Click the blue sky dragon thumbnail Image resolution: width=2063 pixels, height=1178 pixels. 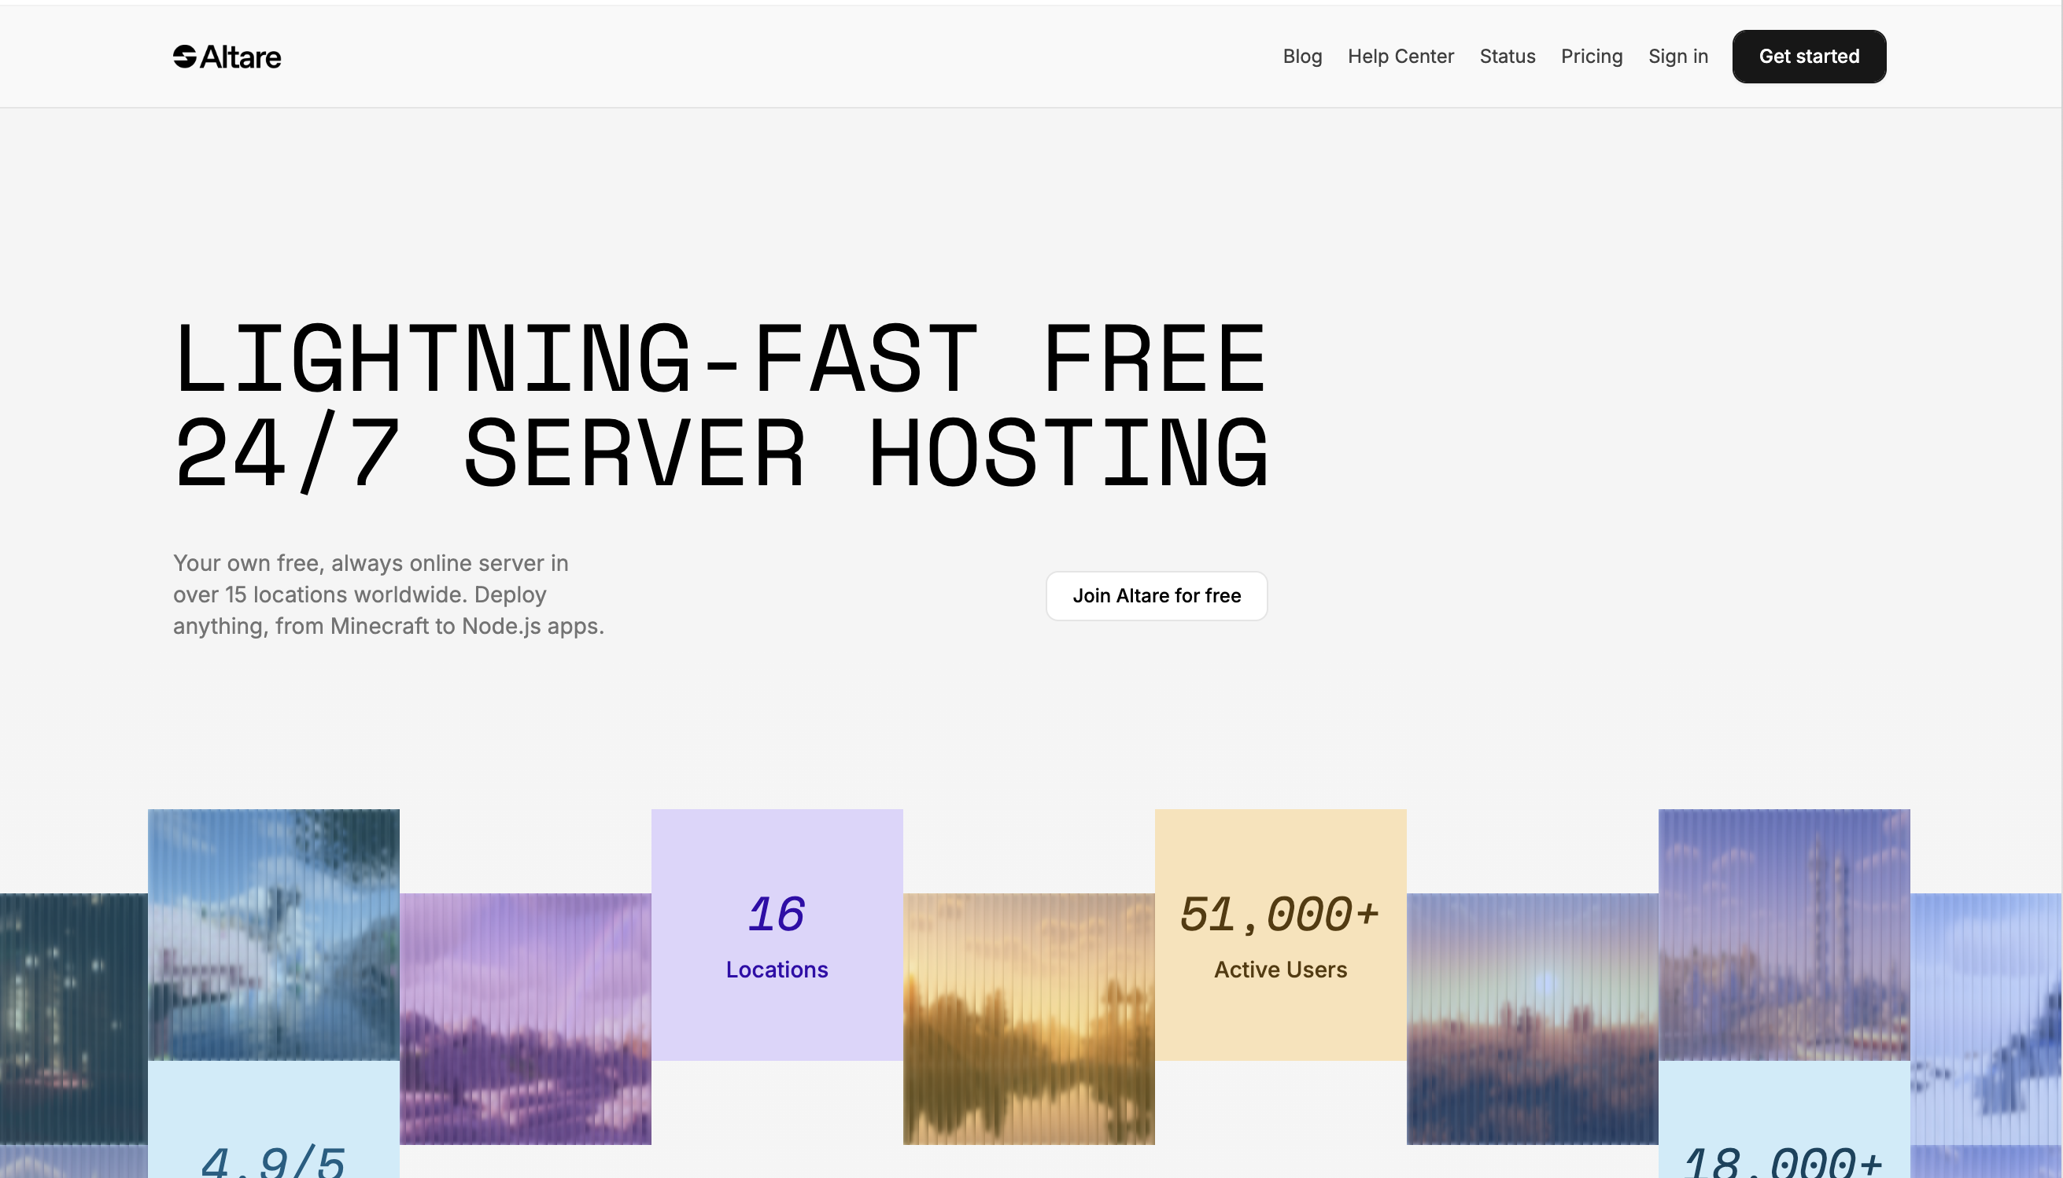pyautogui.click(x=273, y=934)
